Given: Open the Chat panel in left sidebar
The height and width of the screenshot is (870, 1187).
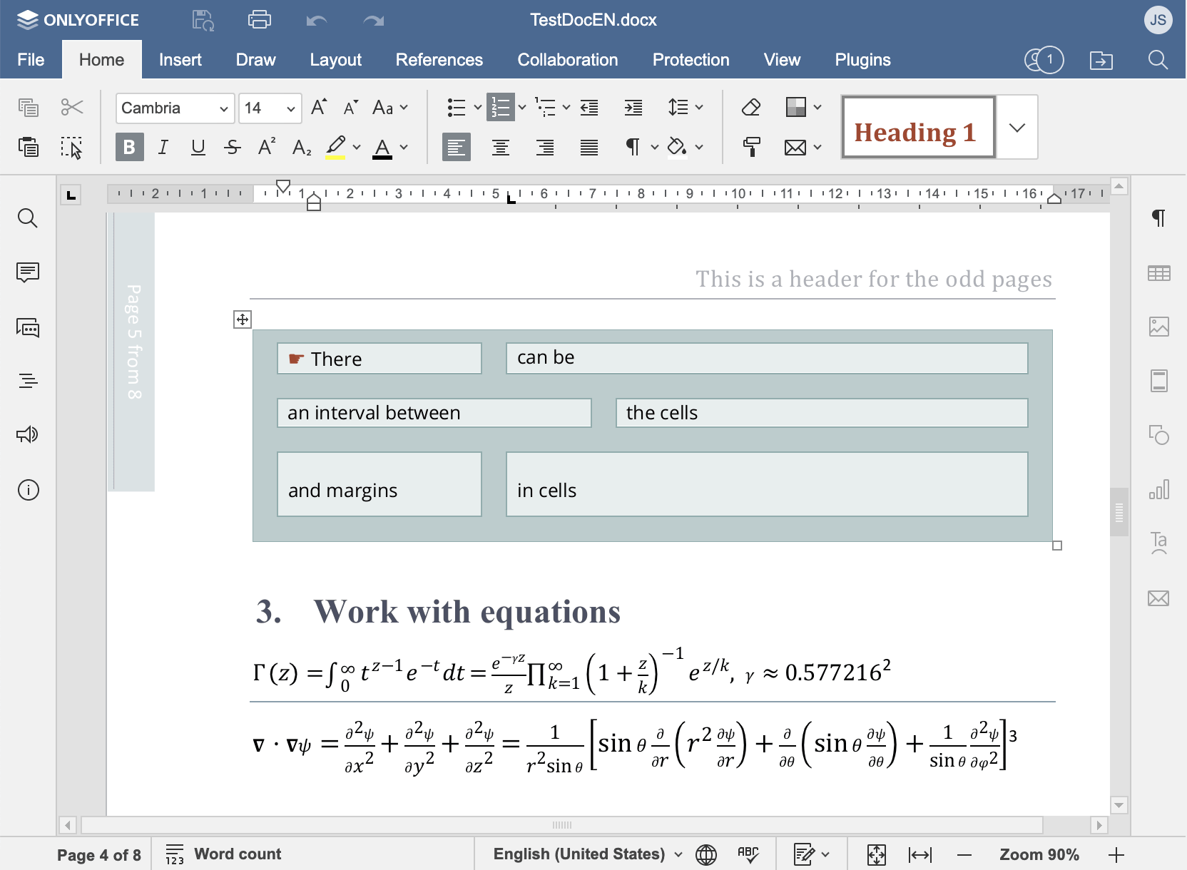Looking at the screenshot, I should 28,327.
